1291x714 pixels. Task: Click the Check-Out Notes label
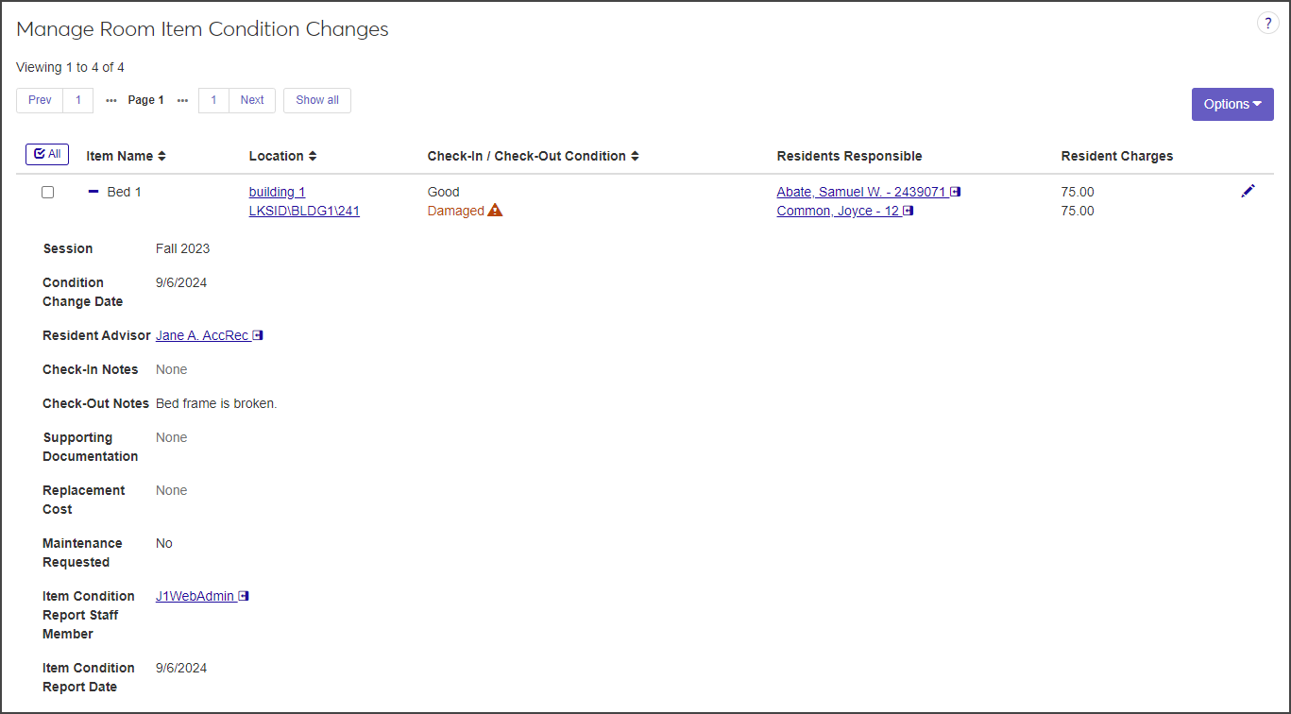tap(95, 403)
